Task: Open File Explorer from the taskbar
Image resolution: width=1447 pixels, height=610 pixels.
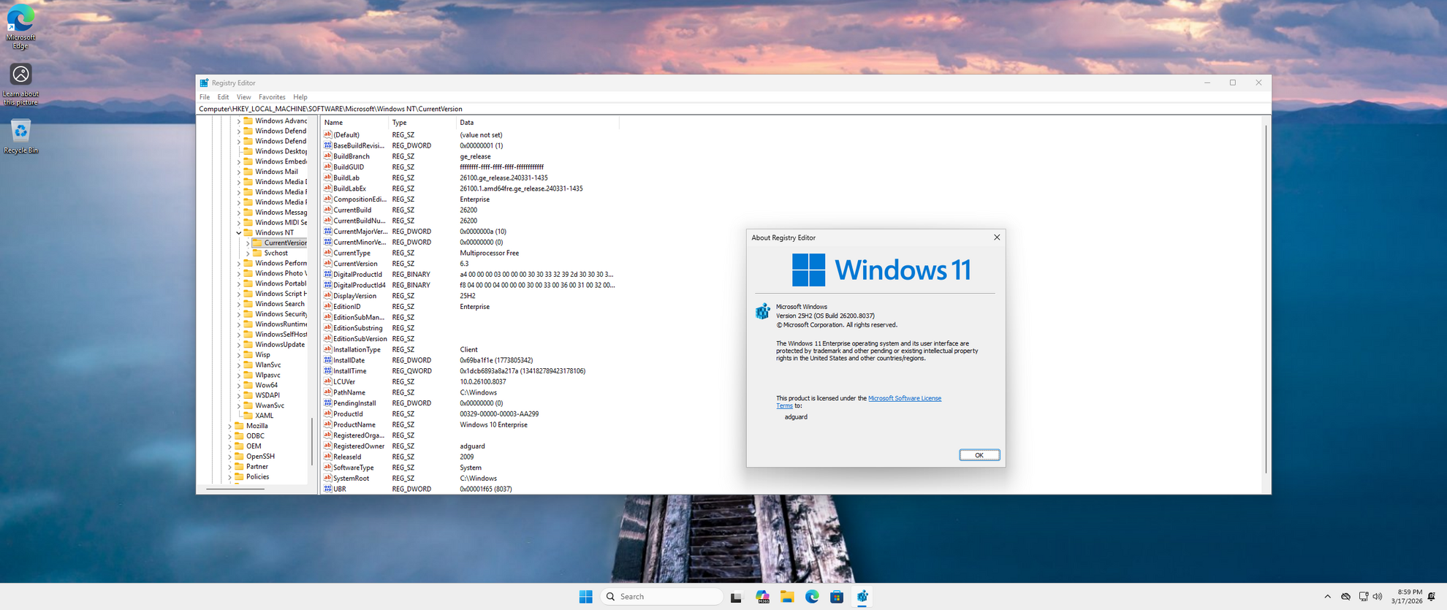Action: (x=787, y=597)
